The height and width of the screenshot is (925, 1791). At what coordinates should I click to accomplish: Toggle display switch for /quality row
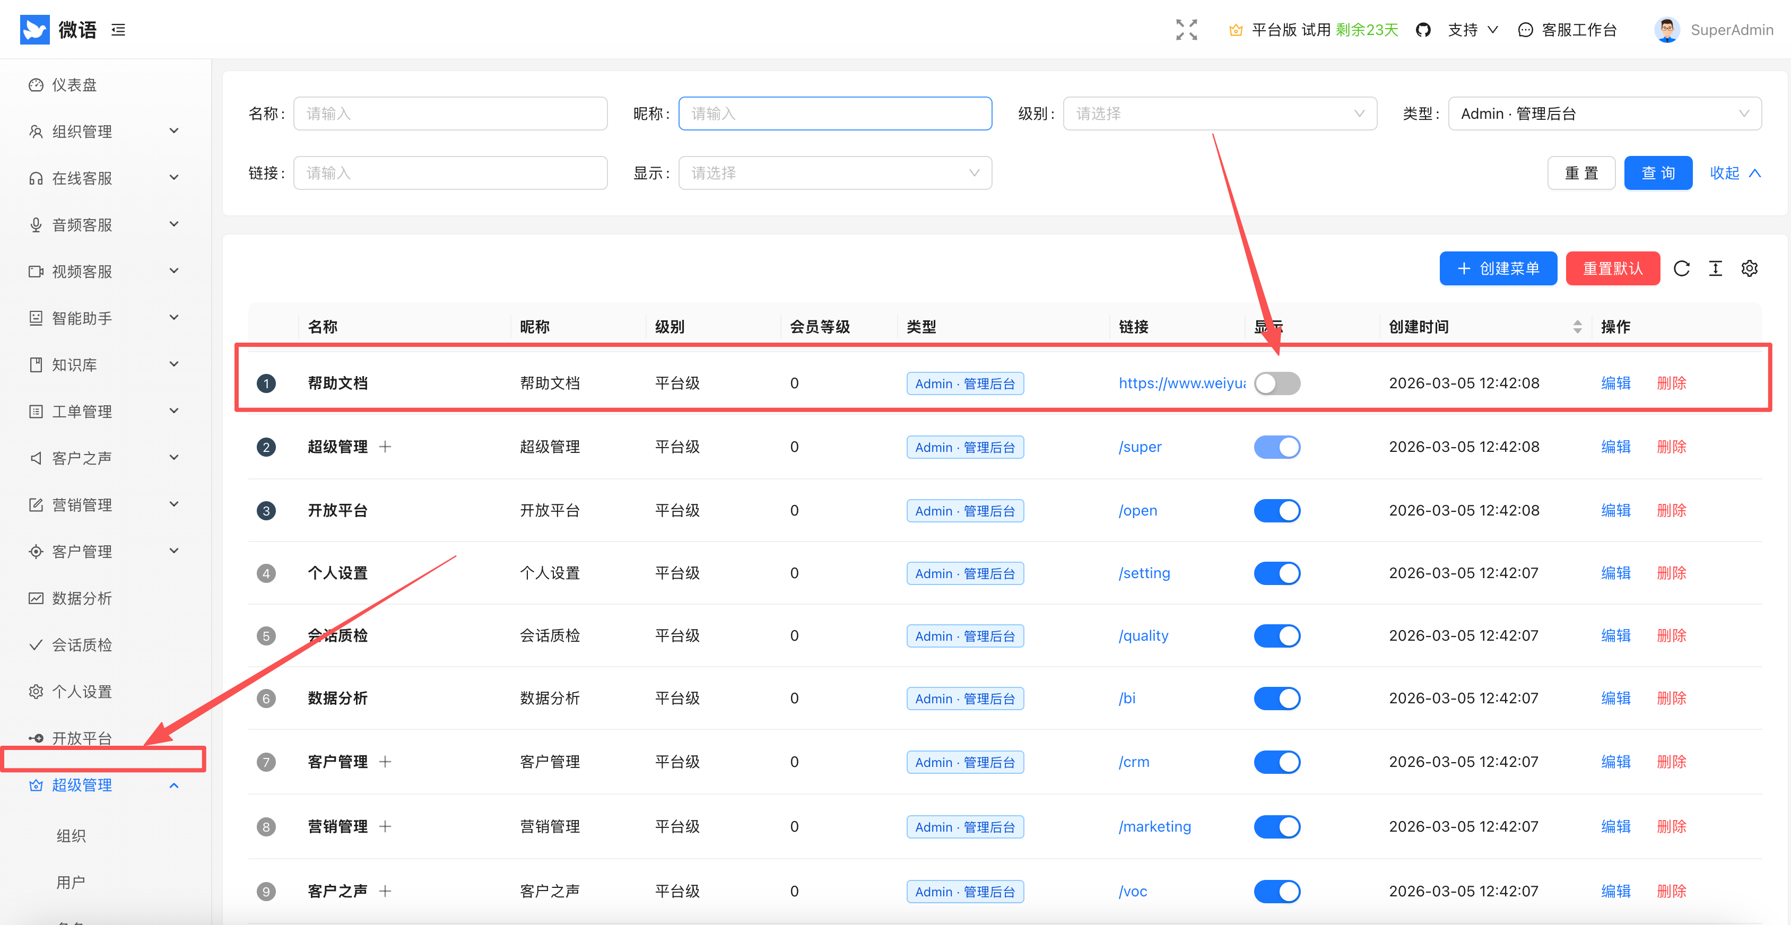click(x=1276, y=636)
